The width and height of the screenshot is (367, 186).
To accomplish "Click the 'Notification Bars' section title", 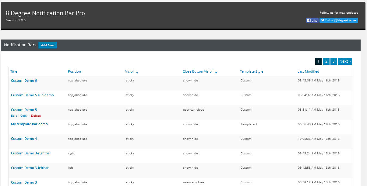I will pos(20,45).
